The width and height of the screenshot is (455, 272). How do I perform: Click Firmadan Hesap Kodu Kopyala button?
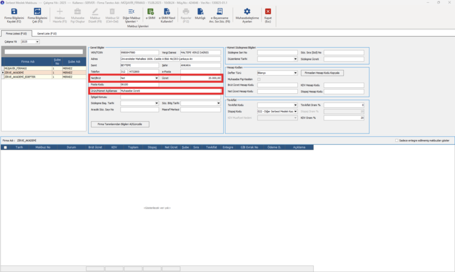pos(322,73)
